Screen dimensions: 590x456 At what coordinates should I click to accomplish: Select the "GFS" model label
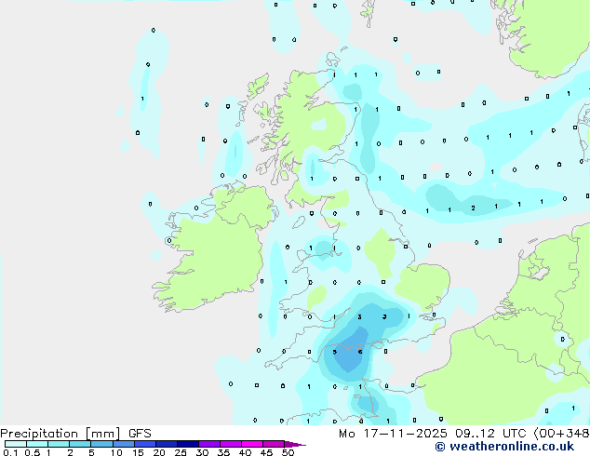coord(140,434)
